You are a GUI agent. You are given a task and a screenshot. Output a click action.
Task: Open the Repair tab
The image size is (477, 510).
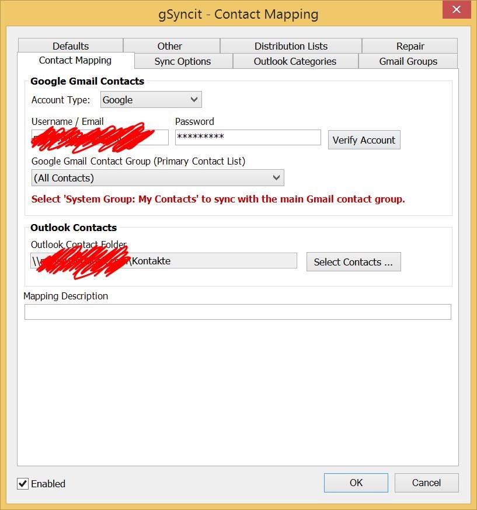click(410, 46)
